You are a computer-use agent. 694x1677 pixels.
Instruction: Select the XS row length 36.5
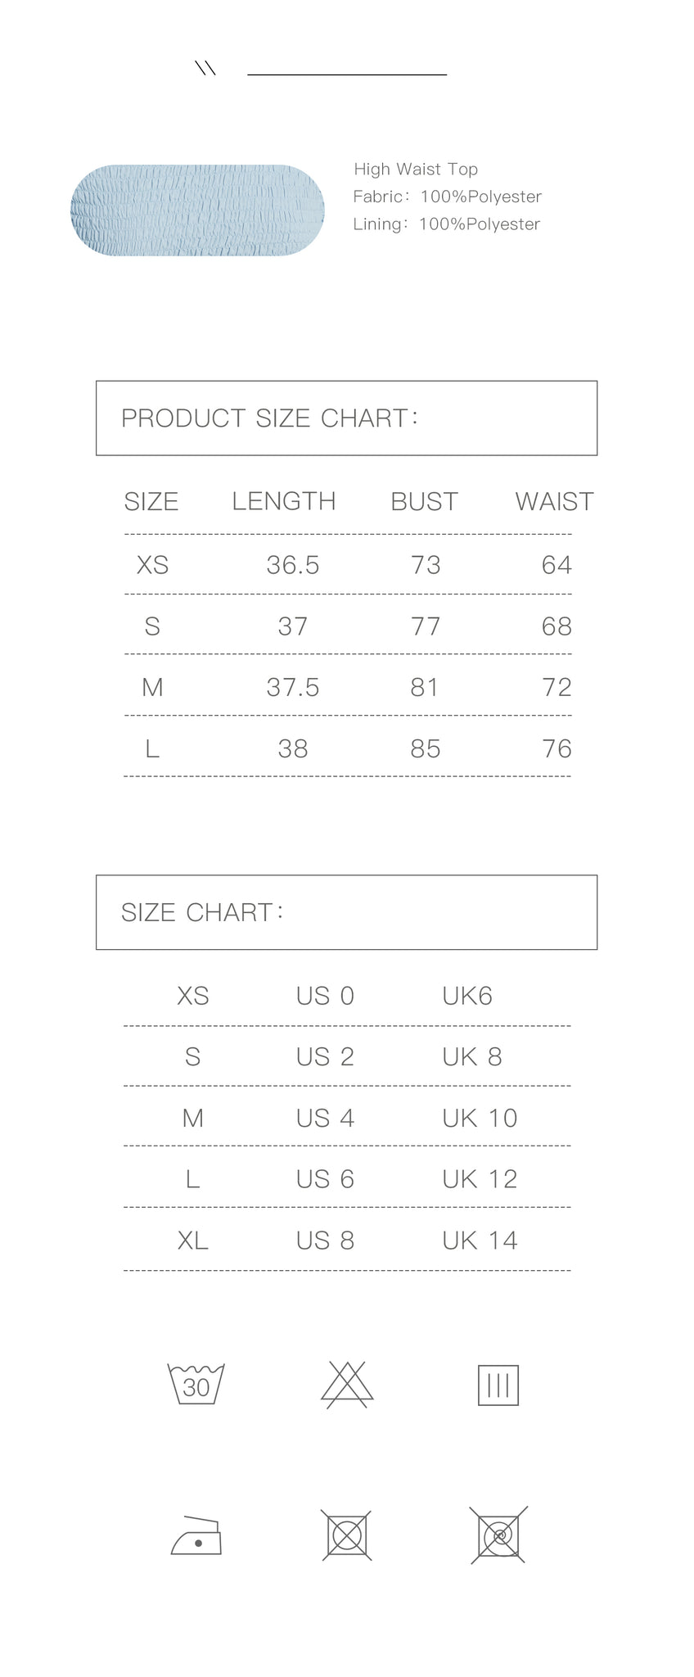click(292, 565)
